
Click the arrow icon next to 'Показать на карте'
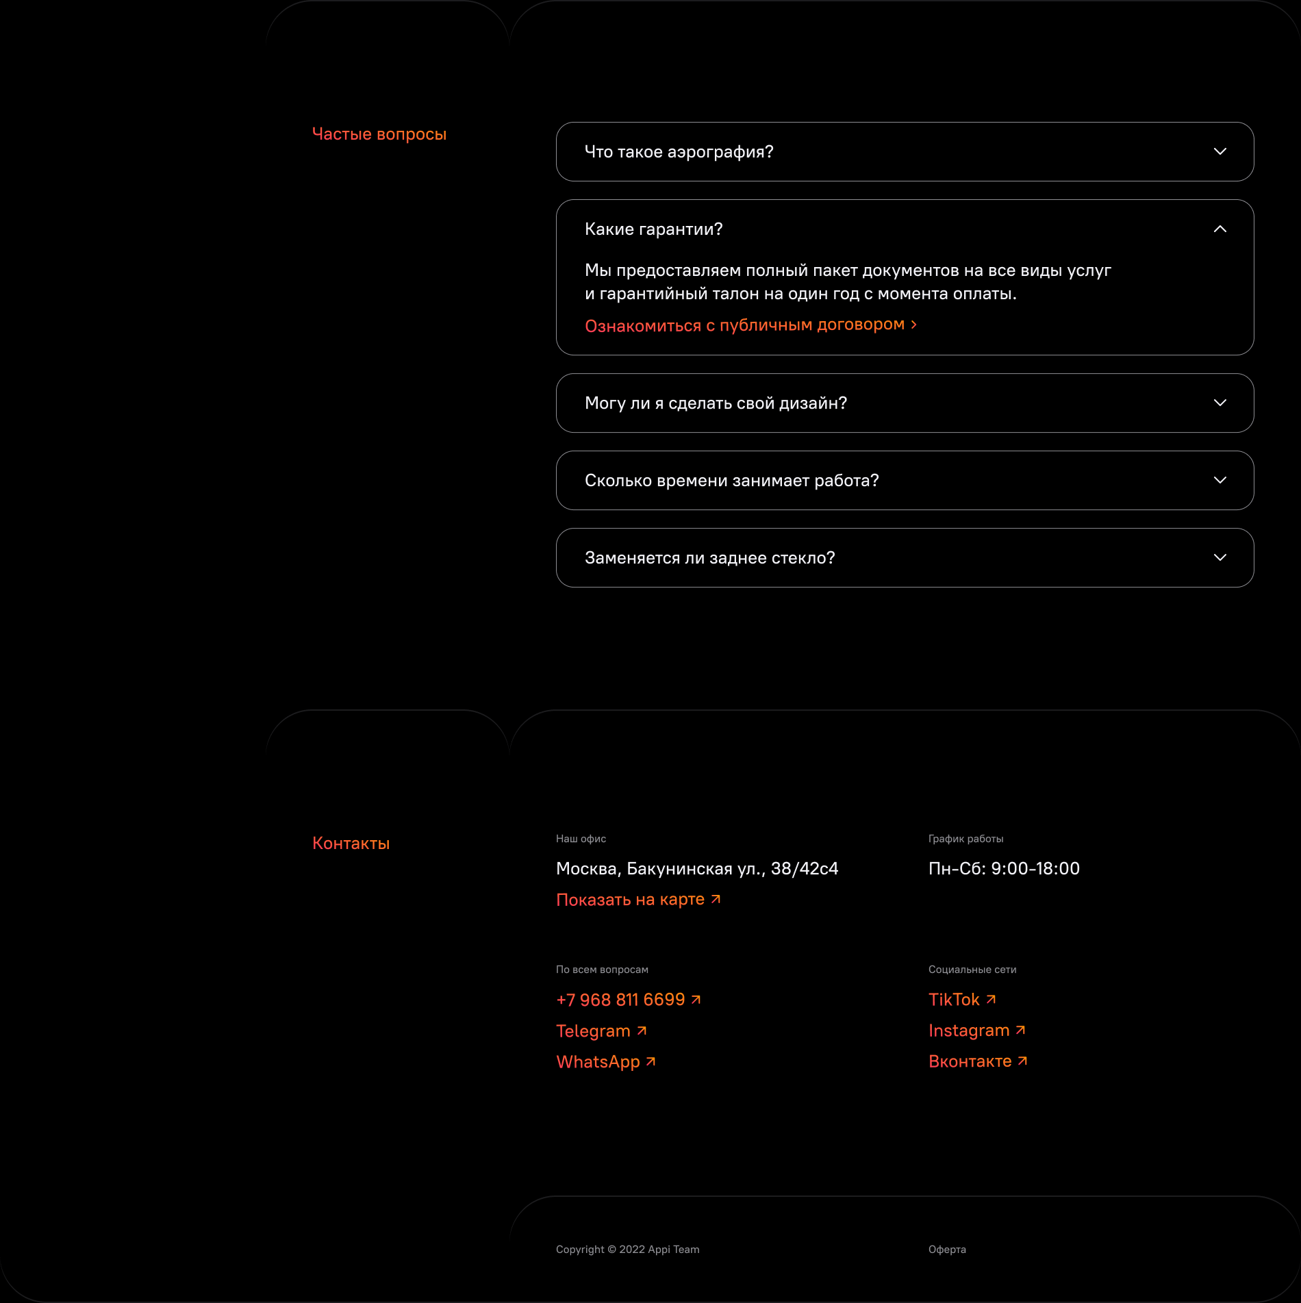click(716, 899)
